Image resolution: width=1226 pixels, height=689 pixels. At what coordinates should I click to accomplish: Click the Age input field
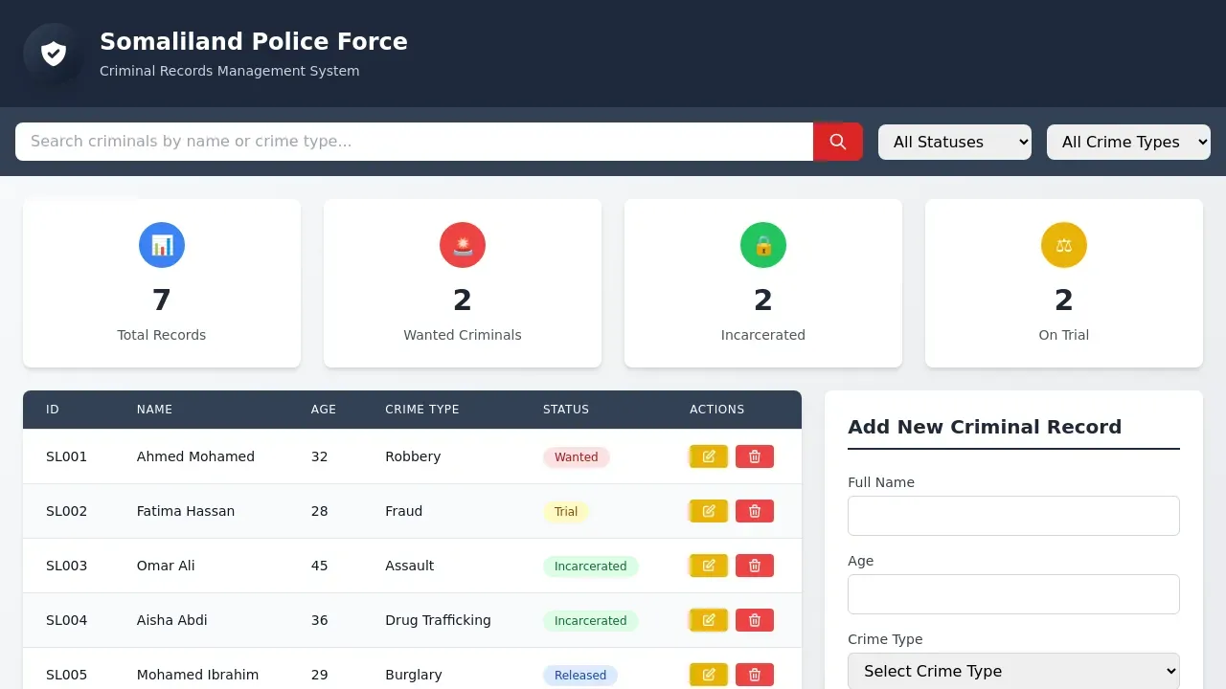[x=1013, y=594]
